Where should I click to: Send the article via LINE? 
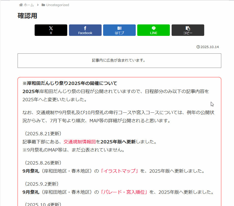click(x=153, y=30)
